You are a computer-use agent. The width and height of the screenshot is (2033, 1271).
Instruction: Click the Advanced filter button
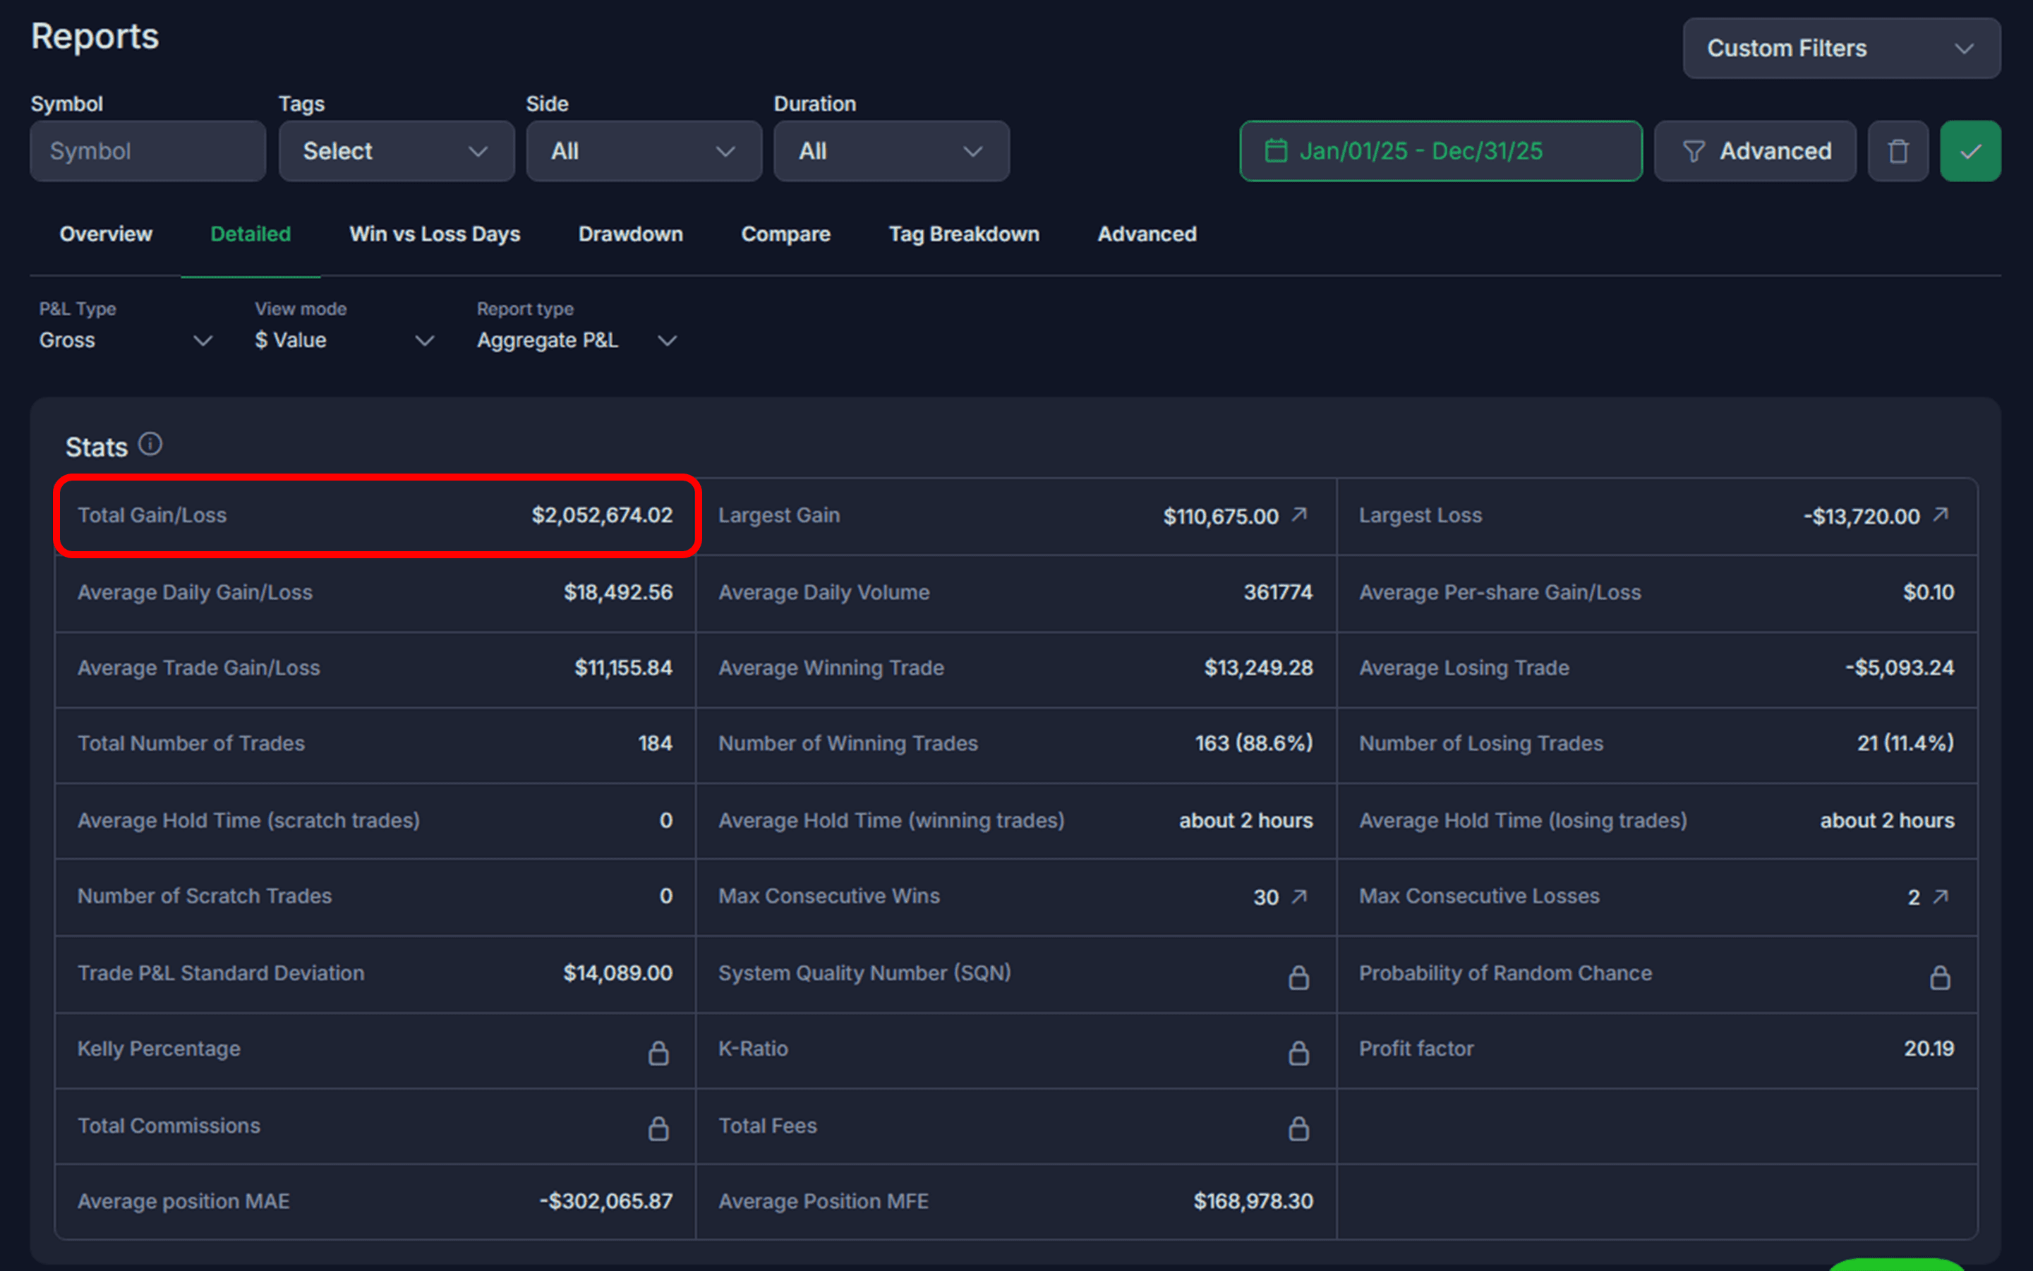tap(1755, 151)
